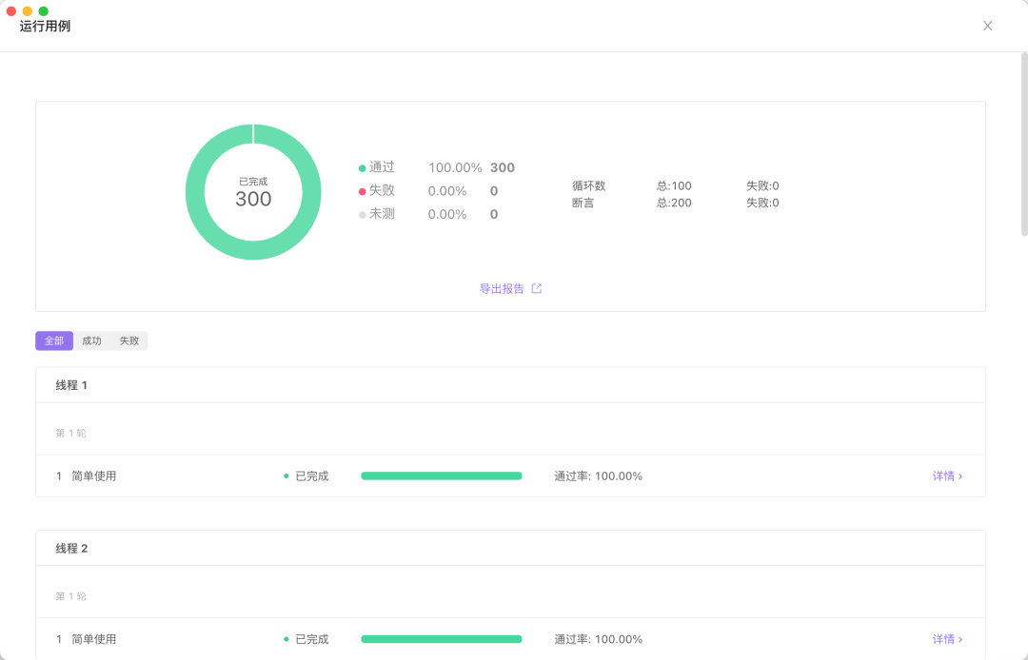Screen dimensions: 1028x660
Task: Click the 线程 1 progress bar
Action: (442, 476)
